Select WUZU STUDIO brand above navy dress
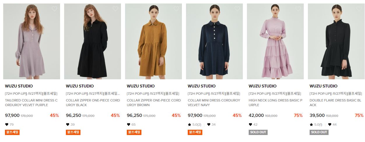 pos(202,86)
